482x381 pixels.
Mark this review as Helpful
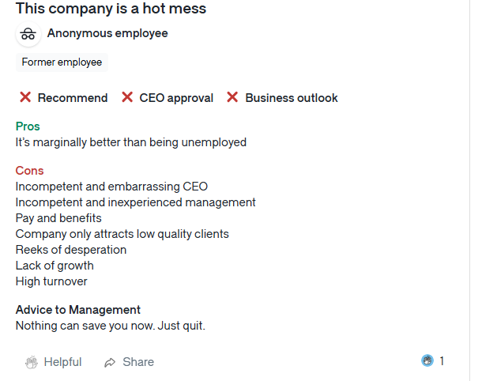coord(54,362)
